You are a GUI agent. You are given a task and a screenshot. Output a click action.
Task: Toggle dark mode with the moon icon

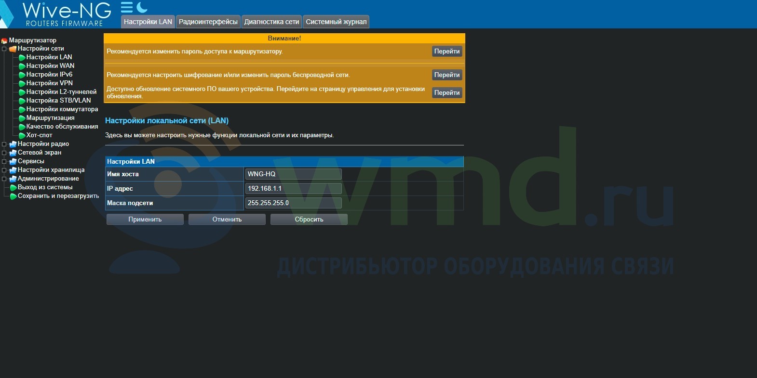coord(142,7)
